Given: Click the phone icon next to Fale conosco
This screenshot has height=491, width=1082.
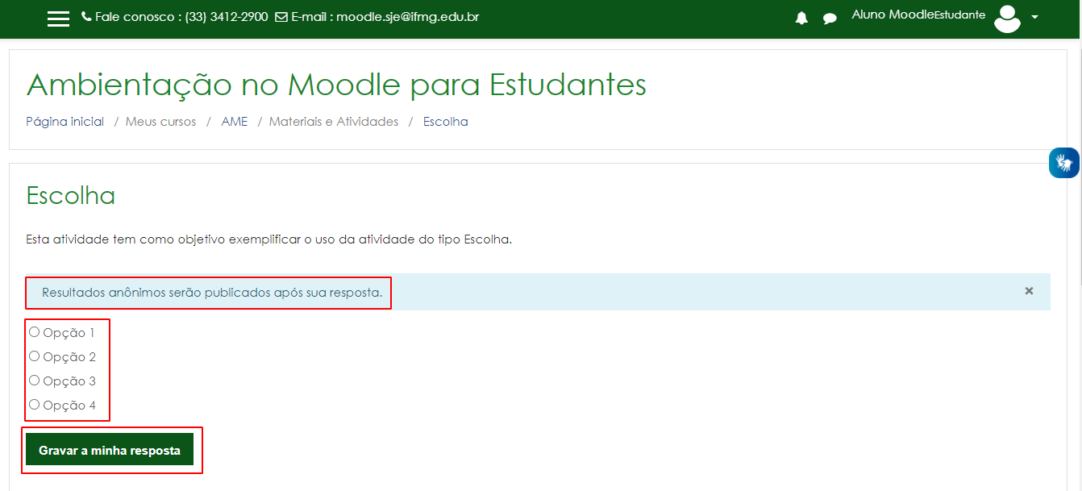Looking at the screenshot, I should [86, 16].
